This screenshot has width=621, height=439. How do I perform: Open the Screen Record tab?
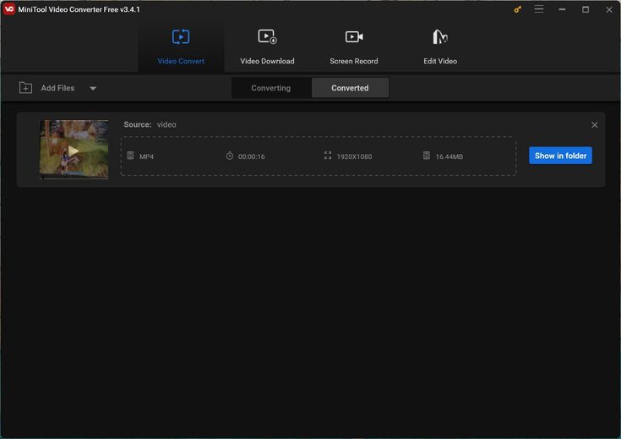click(x=354, y=47)
